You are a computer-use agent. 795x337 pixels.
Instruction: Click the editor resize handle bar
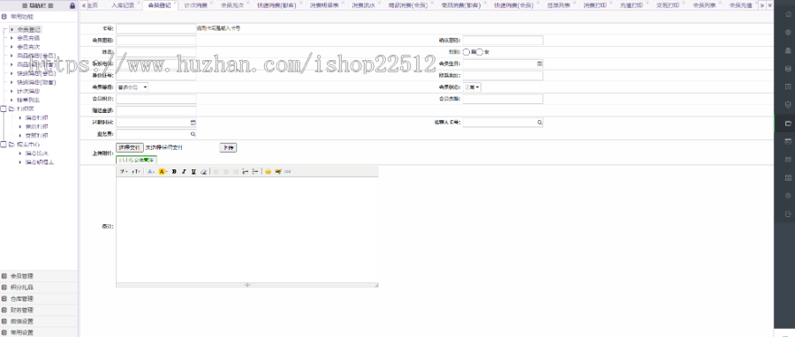pyautogui.click(x=247, y=285)
